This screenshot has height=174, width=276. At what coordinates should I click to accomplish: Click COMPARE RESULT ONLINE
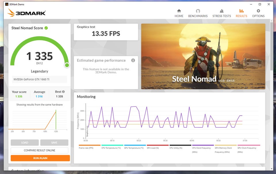(x=39, y=150)
